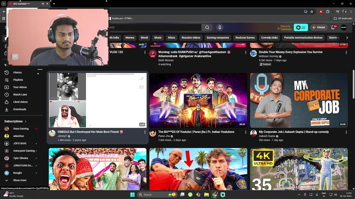
Task: Click the Create button
Action: coord(318,27)
